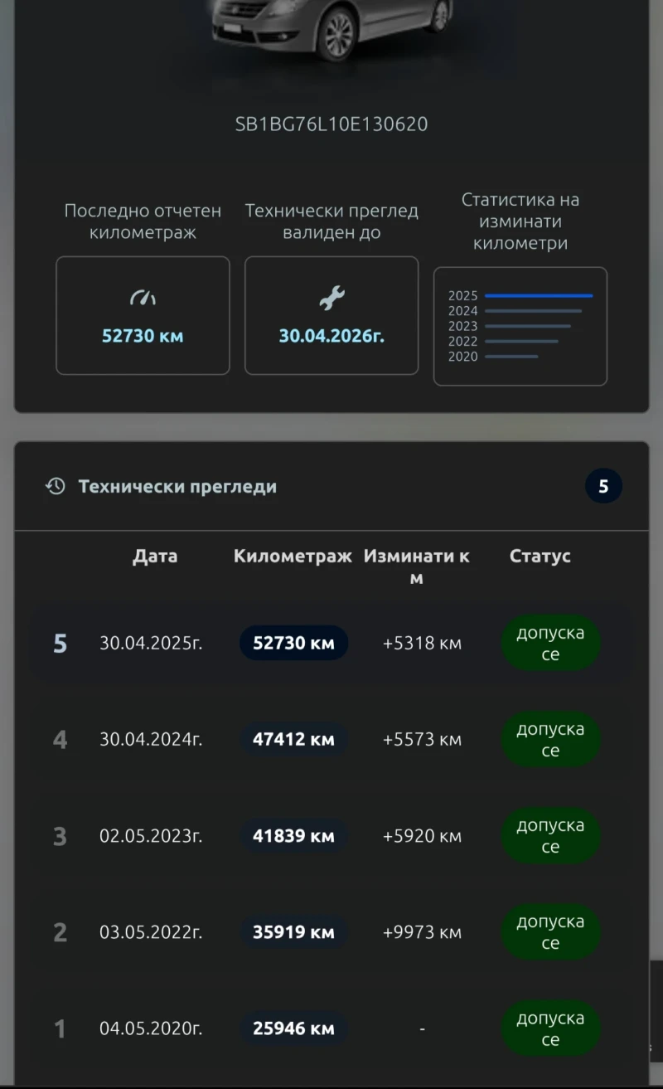Expand the Последно отчетен километраж card

[x=143, y=315]
